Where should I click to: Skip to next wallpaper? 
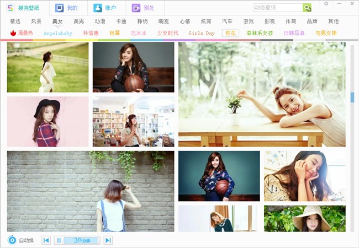coord(108,240)
